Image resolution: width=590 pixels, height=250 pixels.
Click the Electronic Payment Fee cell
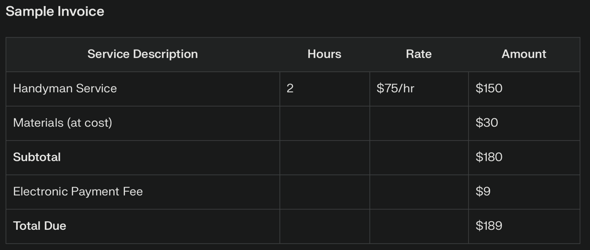tap(78, 192)
